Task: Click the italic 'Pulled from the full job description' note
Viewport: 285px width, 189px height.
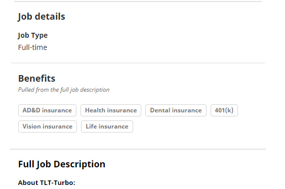Action: click(x=64, y=90)
